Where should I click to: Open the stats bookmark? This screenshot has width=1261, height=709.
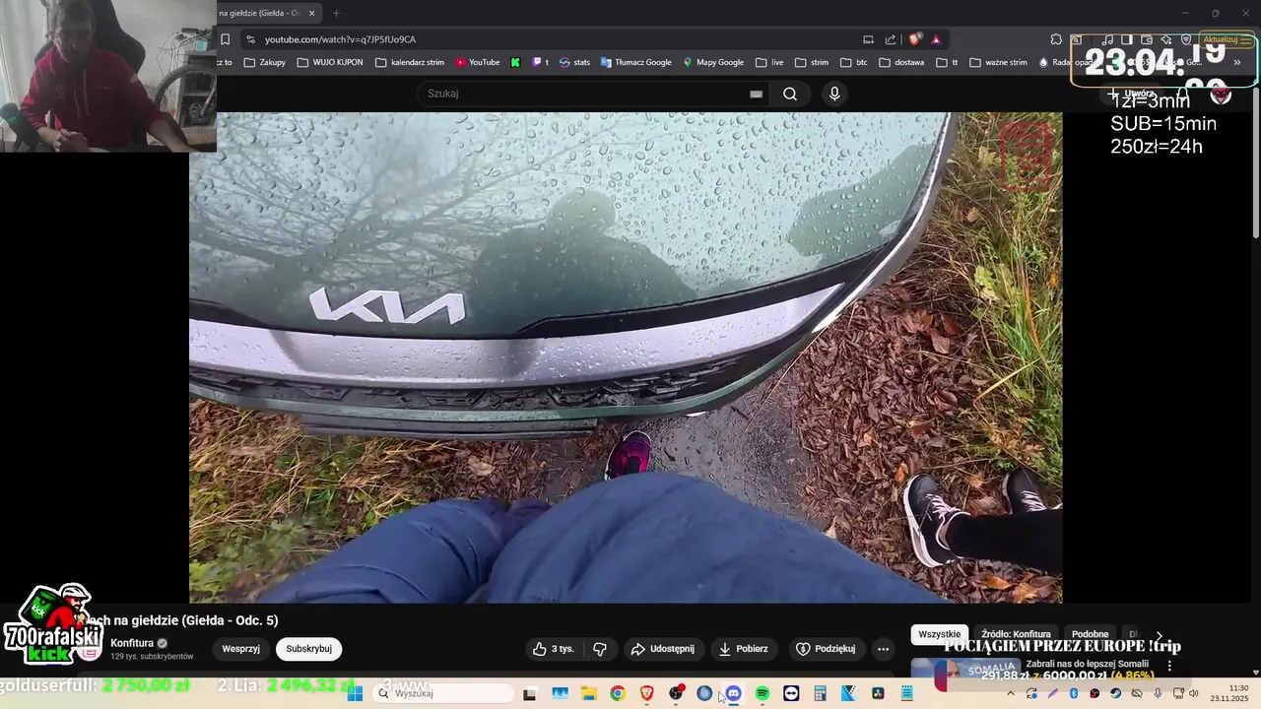(574, 62)
